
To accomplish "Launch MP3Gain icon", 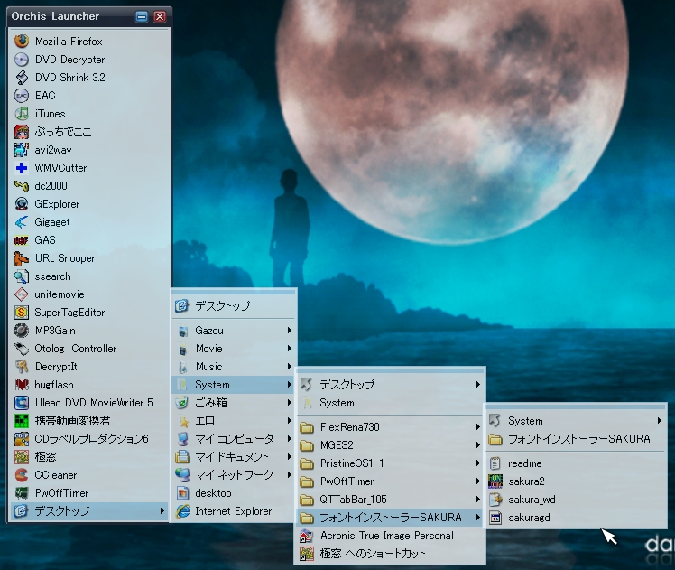I will [22, 331].
